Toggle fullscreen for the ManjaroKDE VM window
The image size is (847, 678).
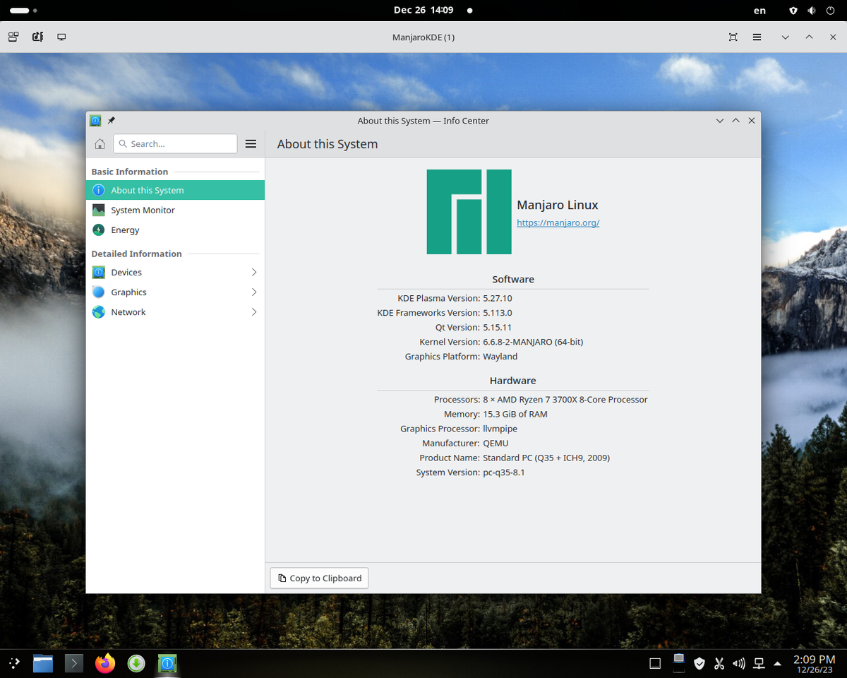[x=733, y=37]
